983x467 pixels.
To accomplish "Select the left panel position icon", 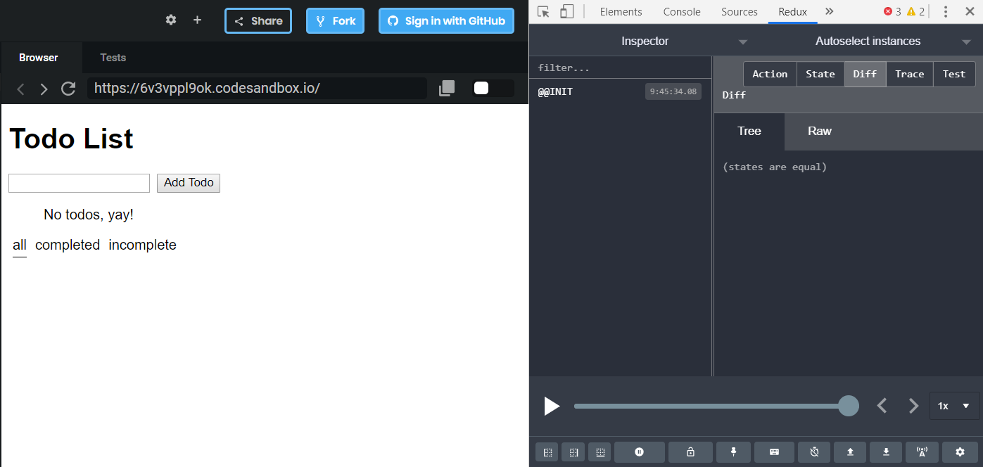I will [x=547, y=452].
